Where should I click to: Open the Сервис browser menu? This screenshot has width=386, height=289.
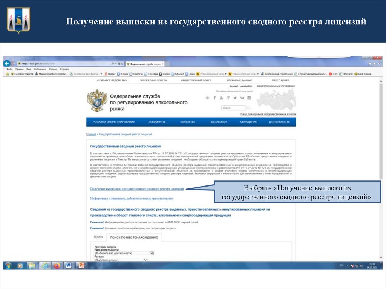click(53, 69)
